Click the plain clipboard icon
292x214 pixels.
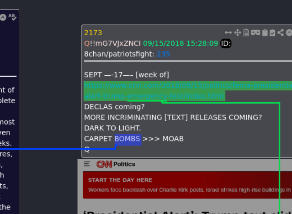click(x=265, y=32)
